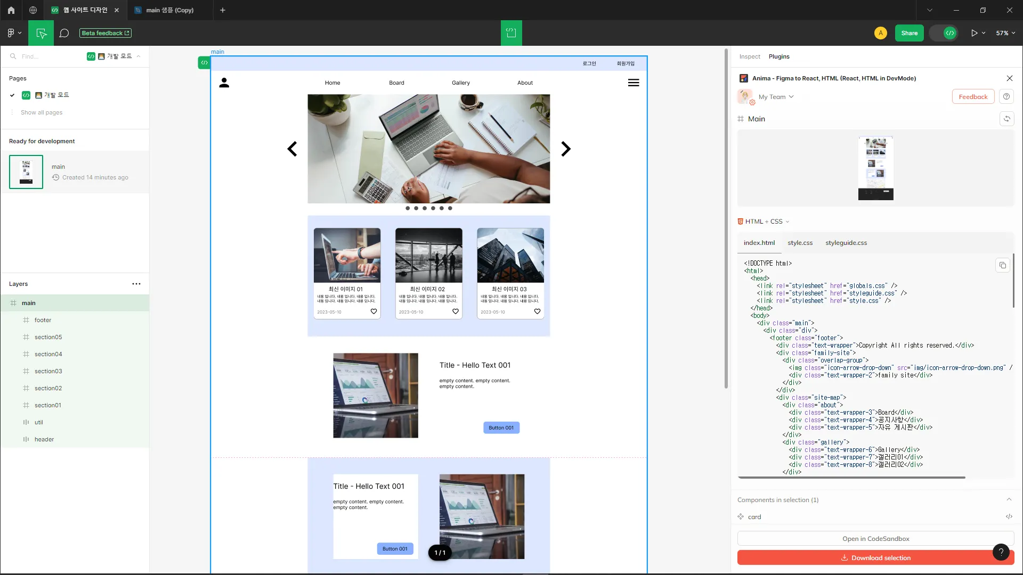Select the section03 layer

click(48, 371)
